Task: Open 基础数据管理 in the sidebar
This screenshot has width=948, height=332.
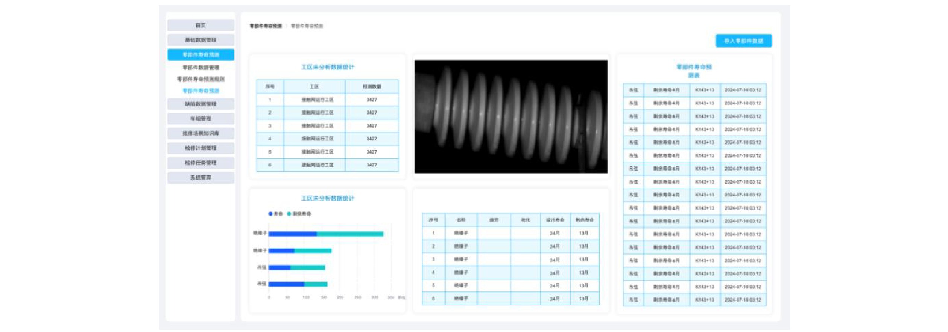Action: point(201,40)
